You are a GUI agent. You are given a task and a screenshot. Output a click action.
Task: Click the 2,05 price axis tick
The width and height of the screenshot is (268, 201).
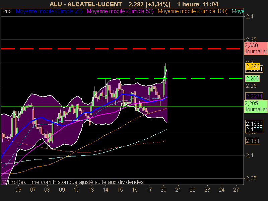(251, 178)
